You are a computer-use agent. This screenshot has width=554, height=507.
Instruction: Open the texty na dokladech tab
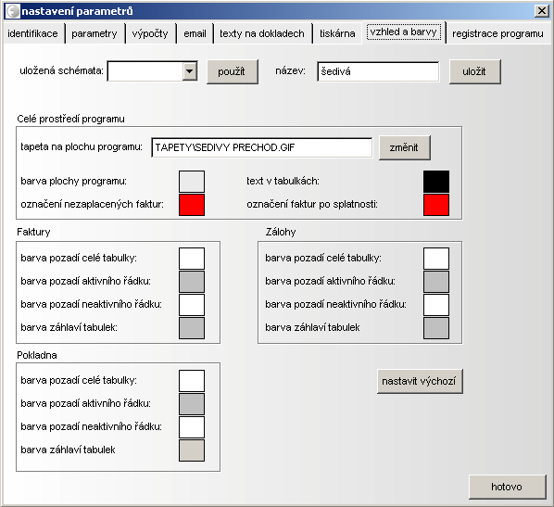coord(262,33)
